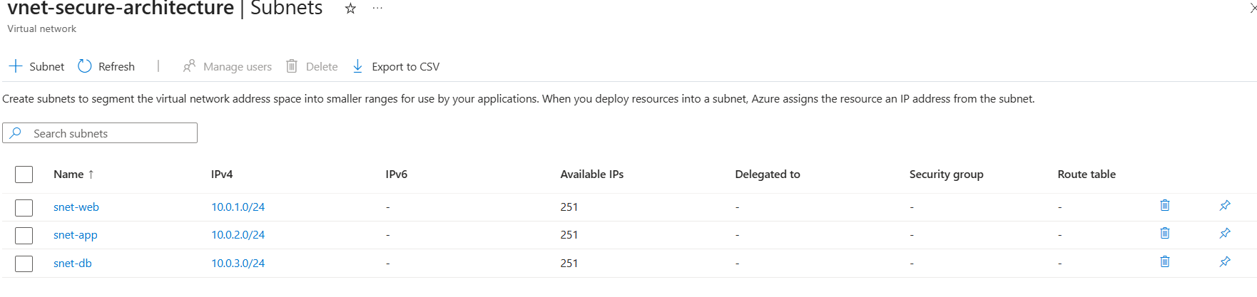The width and height of the screenshot is (1257, 297).
Task: Add a new Subnet
Action: (x=36, y=66)
